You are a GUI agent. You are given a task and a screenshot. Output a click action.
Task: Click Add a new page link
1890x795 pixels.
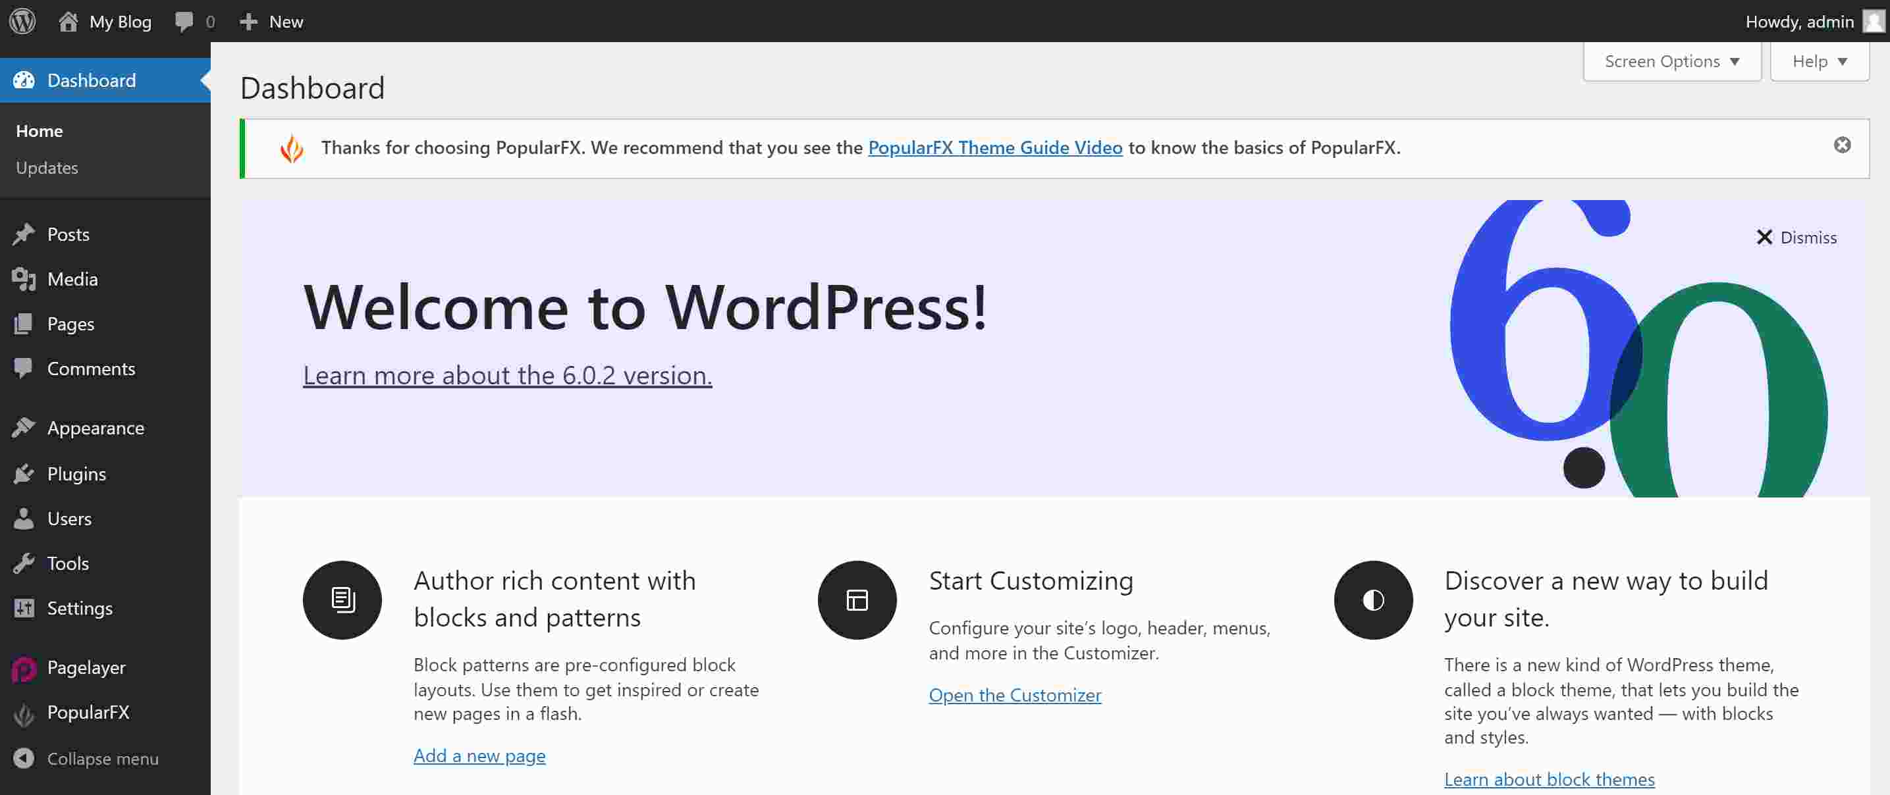[479, 756]
